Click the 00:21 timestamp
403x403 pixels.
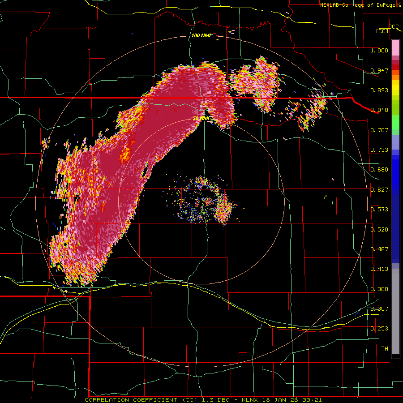click(x=312, y=400)
